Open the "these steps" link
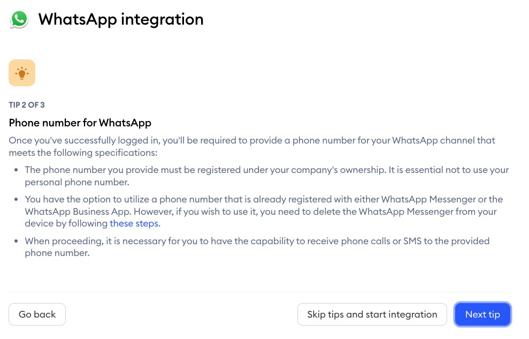The image size is (529, 339). (134, 223)
